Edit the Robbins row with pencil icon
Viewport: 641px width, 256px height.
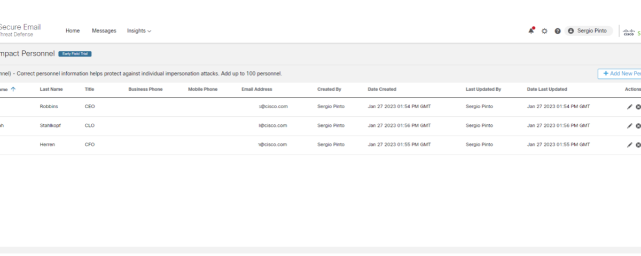(629, 107)
